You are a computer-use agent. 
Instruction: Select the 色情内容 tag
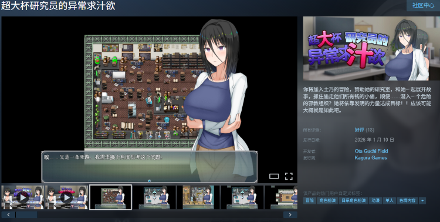pos(407,201)
